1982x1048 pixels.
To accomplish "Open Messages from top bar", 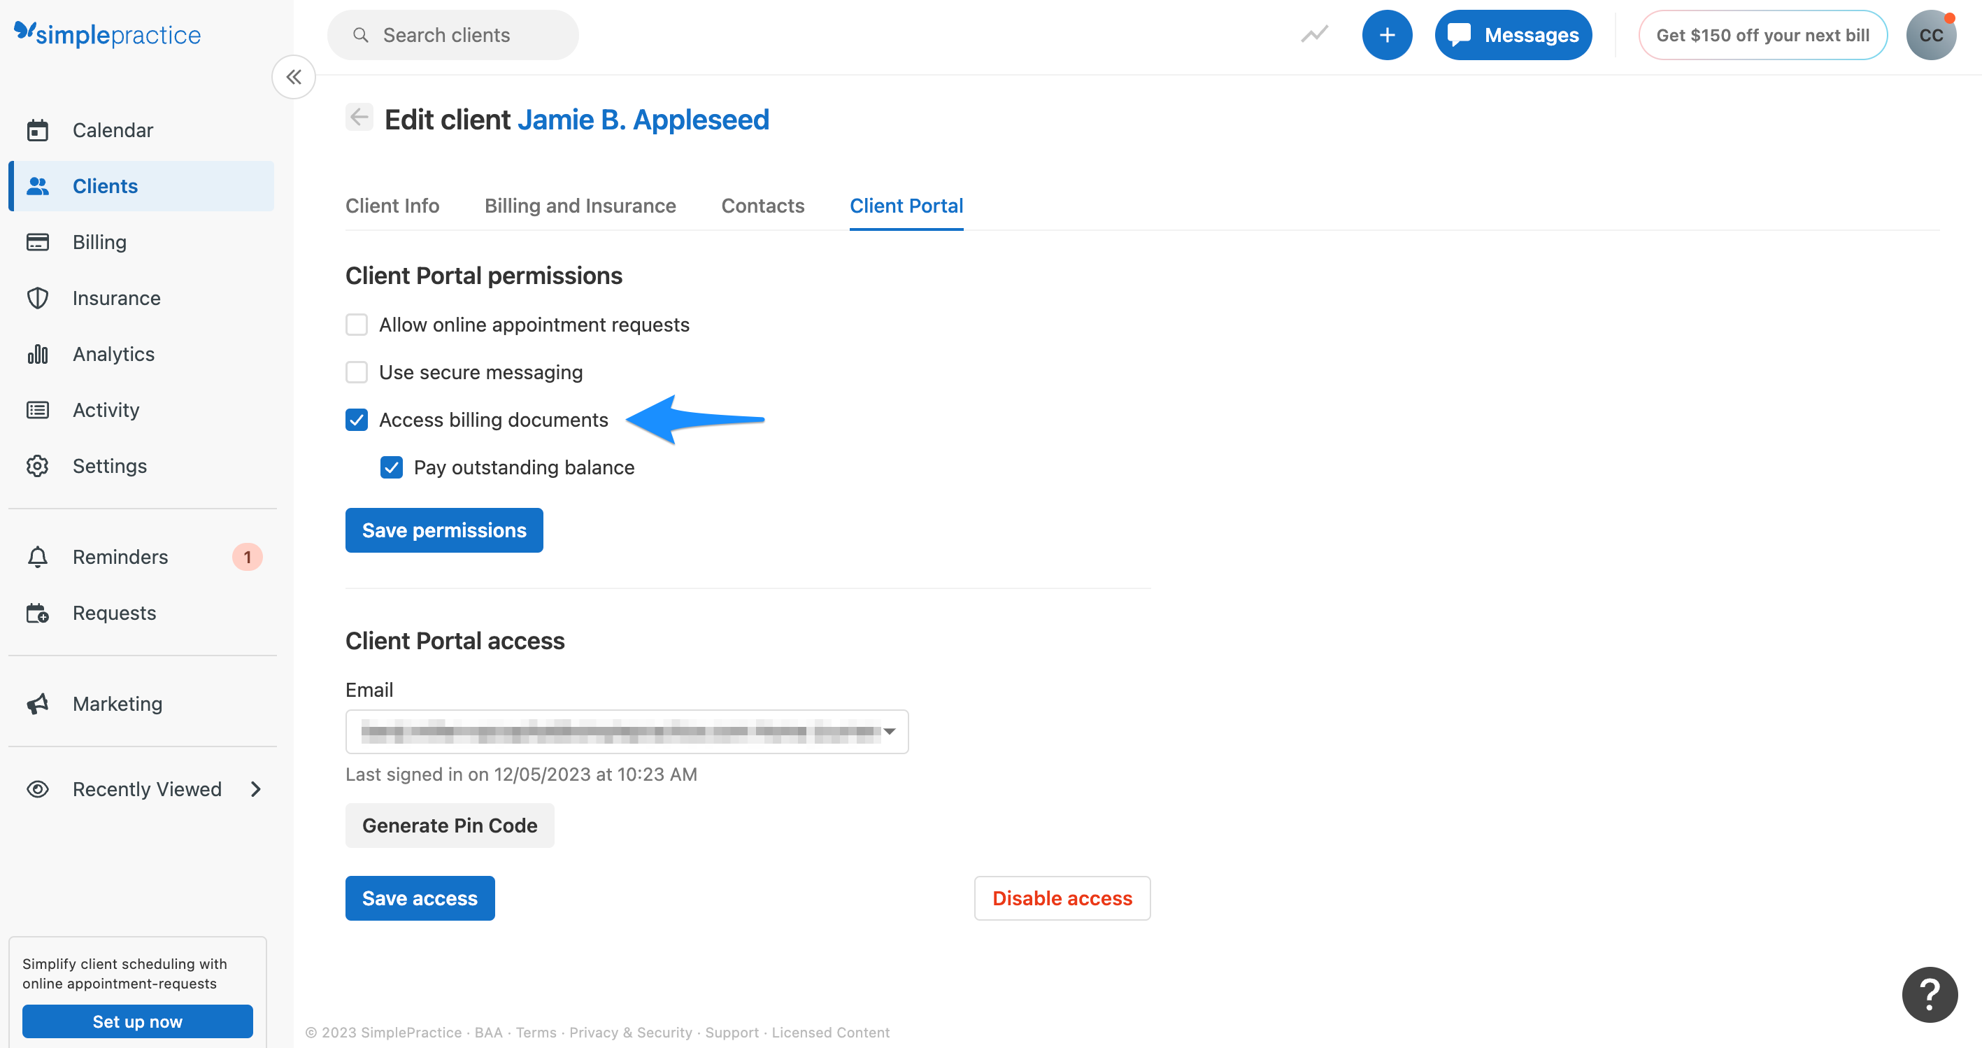I will click(1513, 36).
